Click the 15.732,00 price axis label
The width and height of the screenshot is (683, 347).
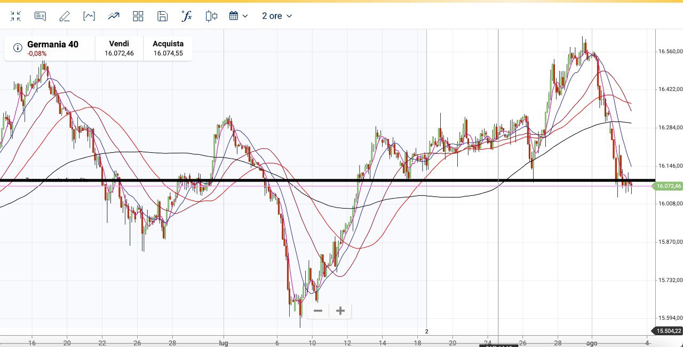point(670,280)
